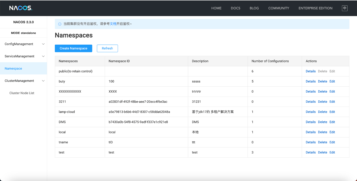Screen dimensions: 357x181
Task: Delete the test namespace
Action: 323,152
